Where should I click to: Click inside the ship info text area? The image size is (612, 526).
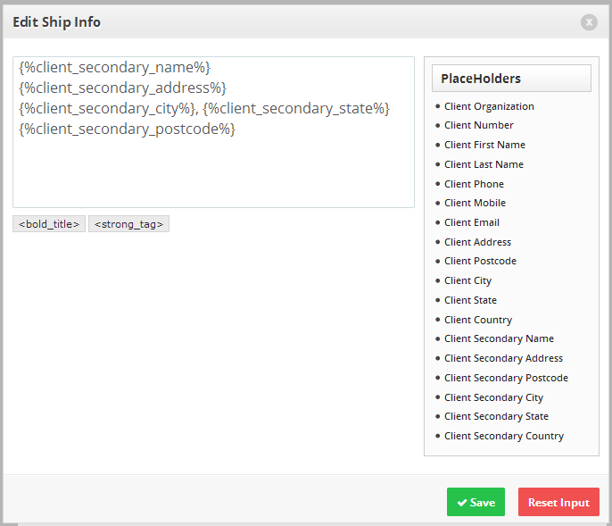pyautogui.click(x=213, y=132)
